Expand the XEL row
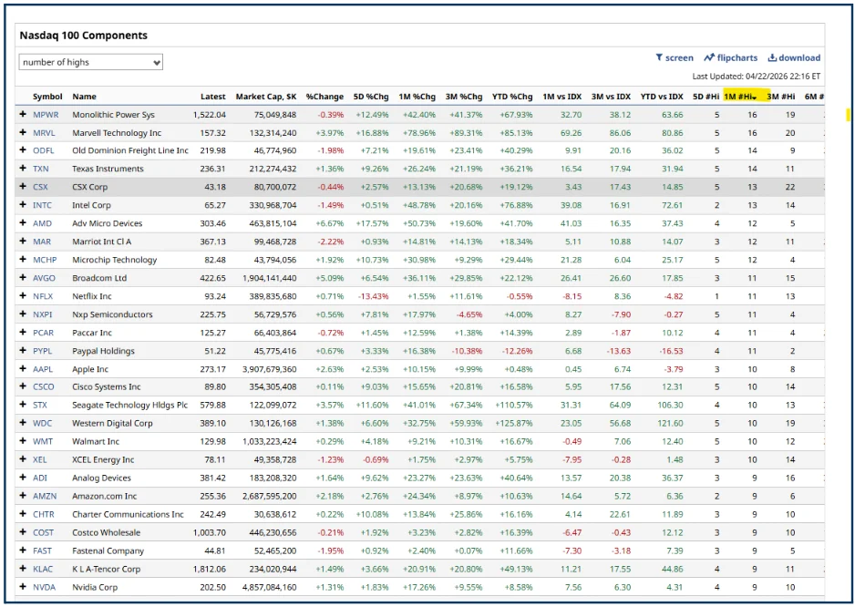855x607 pixels. [x=23, y=459]
